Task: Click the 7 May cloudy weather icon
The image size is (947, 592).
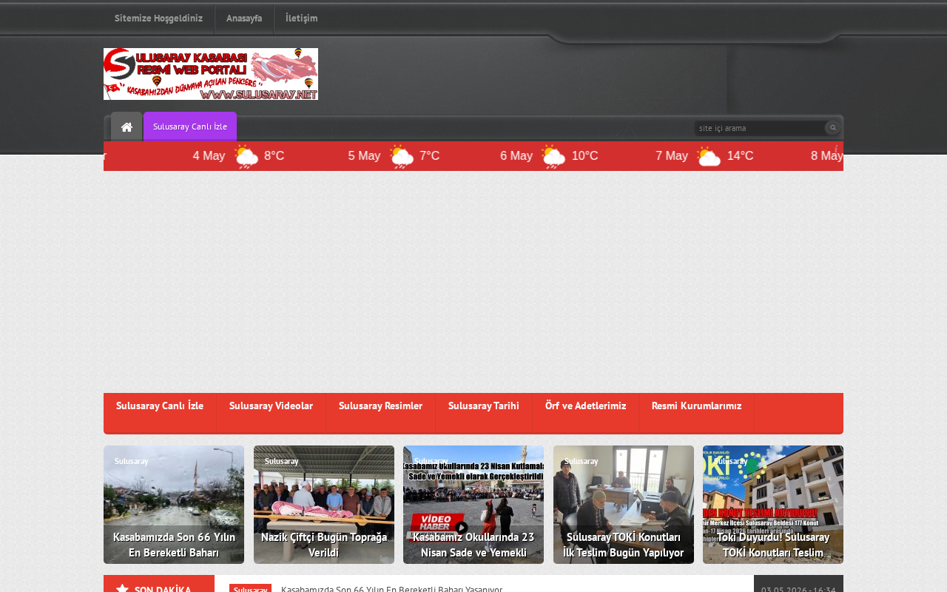Action: pyautogui.click(x=708, y=156)
